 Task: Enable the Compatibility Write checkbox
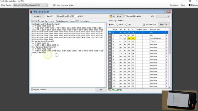point(126,16)
